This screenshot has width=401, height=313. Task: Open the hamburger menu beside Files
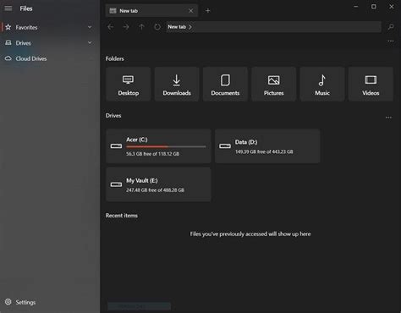[x=8, y=8]
